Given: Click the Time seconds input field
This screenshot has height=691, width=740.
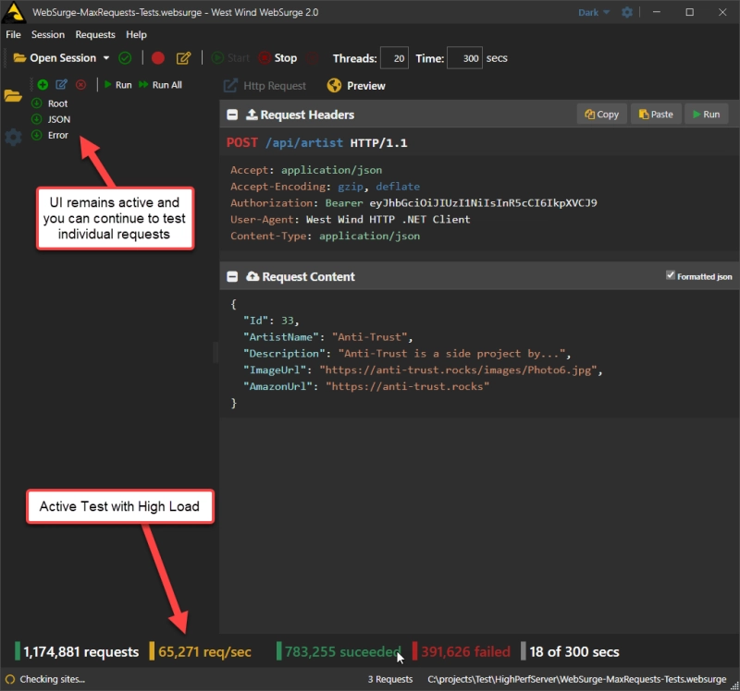Looking at the screenshot, I should pos(464,58).
